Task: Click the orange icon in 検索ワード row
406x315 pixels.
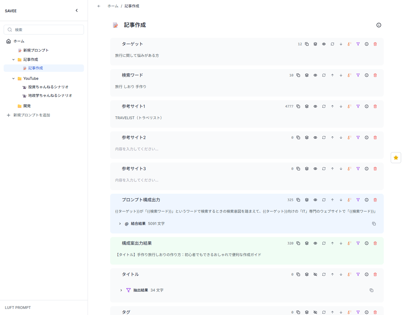Action: pos(350,75)
